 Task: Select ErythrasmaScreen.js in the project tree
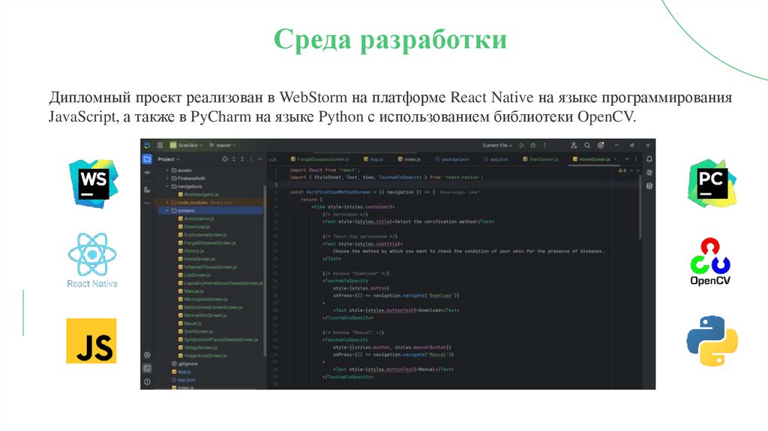point(202,235)
